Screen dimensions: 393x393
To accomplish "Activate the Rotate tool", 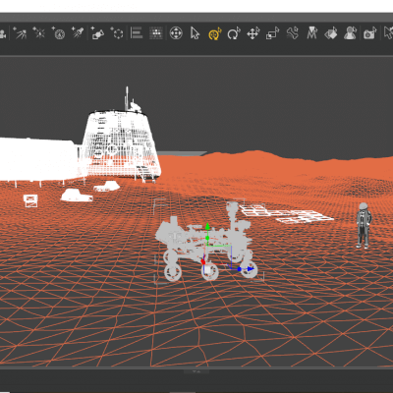I will click(x=234, y=33).
